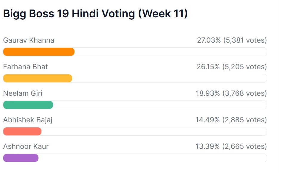Click the 18.93% (3,768 votes) result

[x=231, y=93]
